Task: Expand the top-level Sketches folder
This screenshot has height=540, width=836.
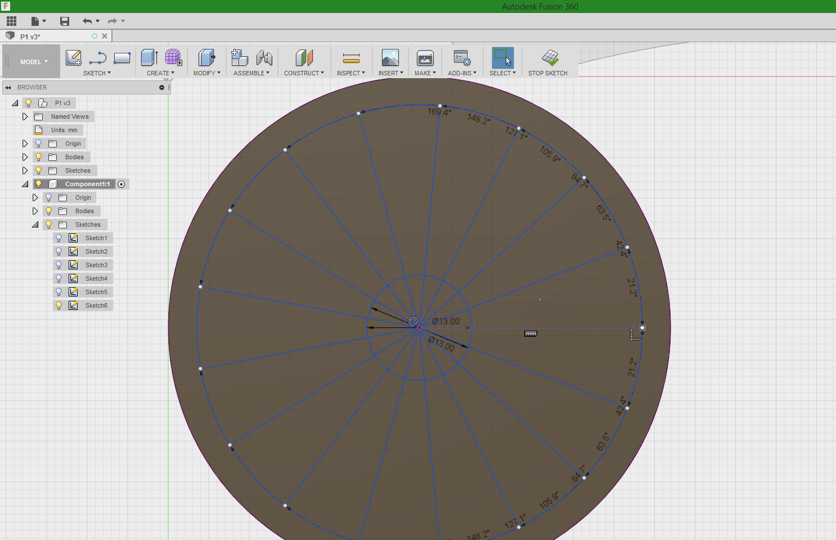Action: pyautogui.click(x=25, y=170)
